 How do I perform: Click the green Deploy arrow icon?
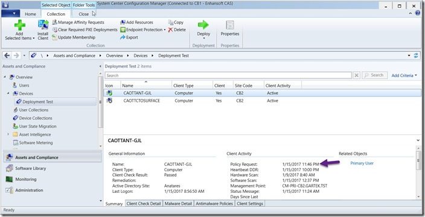(203, 25)
